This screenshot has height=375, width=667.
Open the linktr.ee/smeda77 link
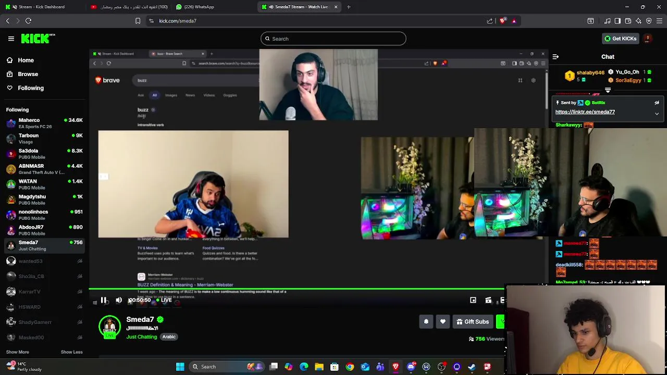pyautogui.click(x=585, y=112)
